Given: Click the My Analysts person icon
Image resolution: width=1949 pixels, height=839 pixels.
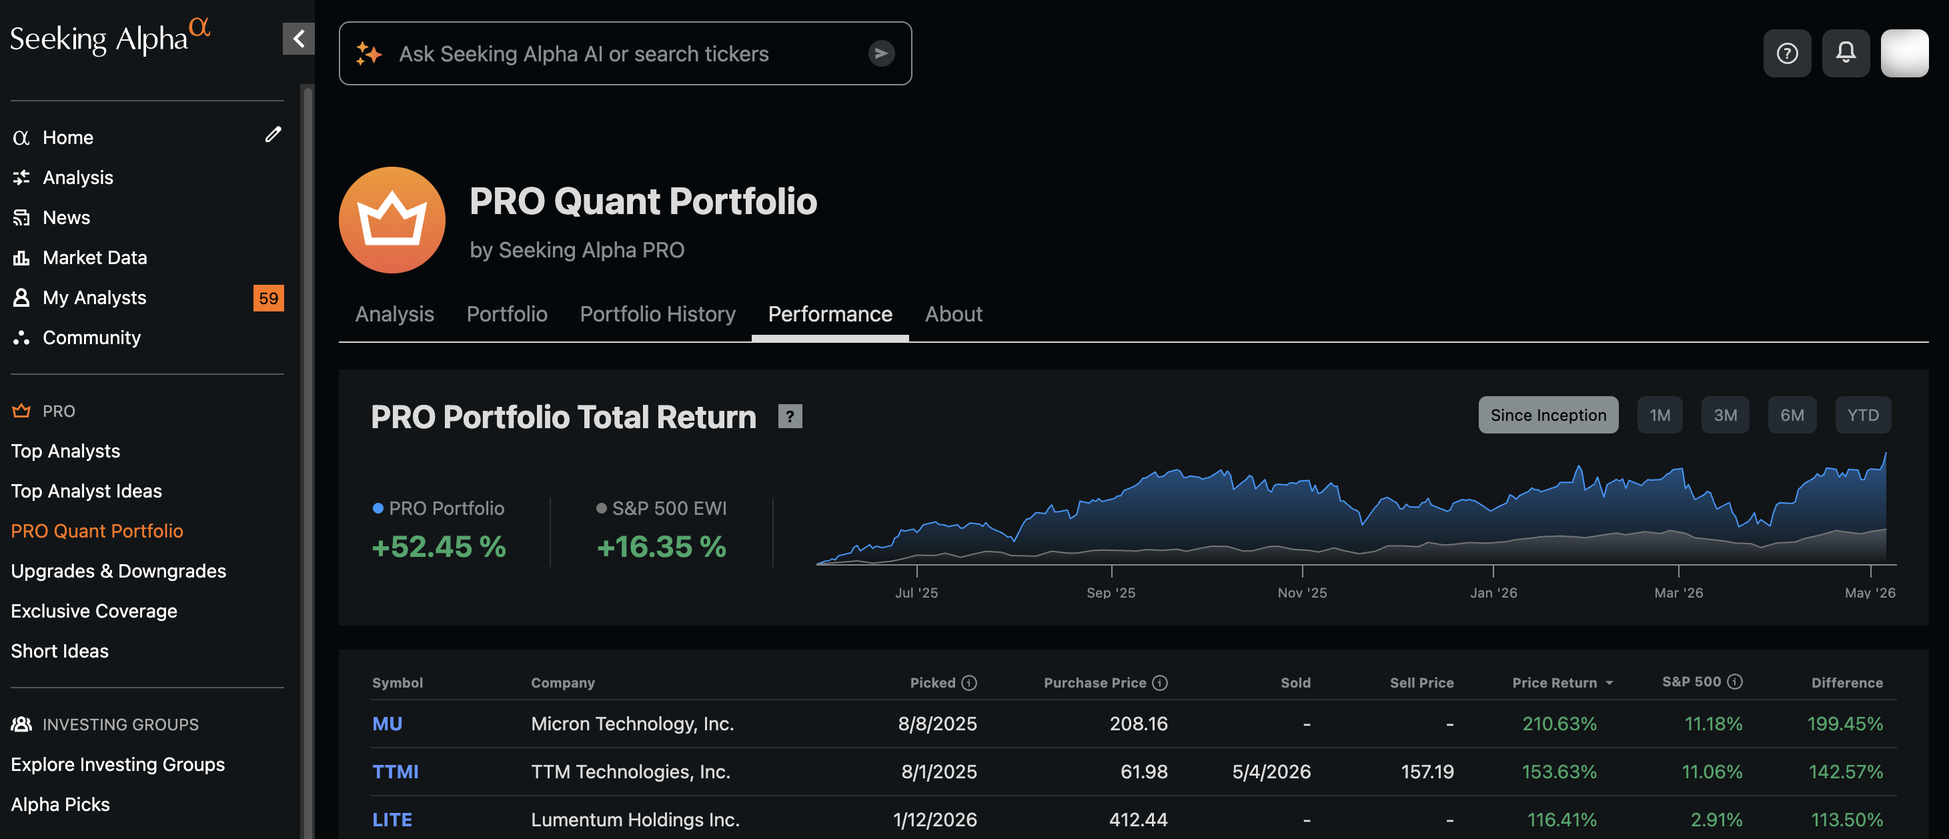Looking at the screenshot, I should tap(21, 297).
